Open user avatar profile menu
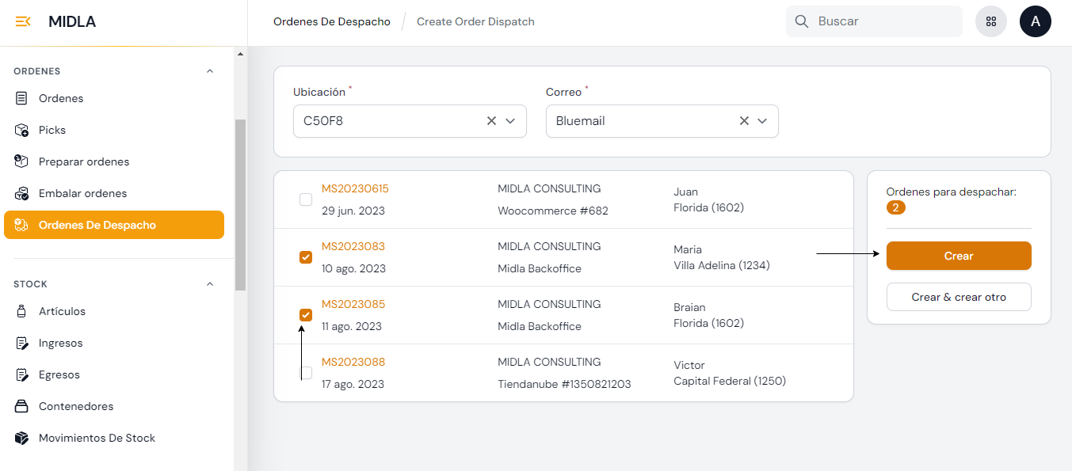The width and height of the screenshot is (1072, 471). click(1035, 21)
